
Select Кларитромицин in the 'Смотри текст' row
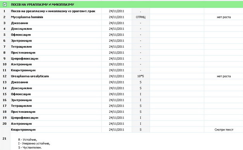(23, 130)
